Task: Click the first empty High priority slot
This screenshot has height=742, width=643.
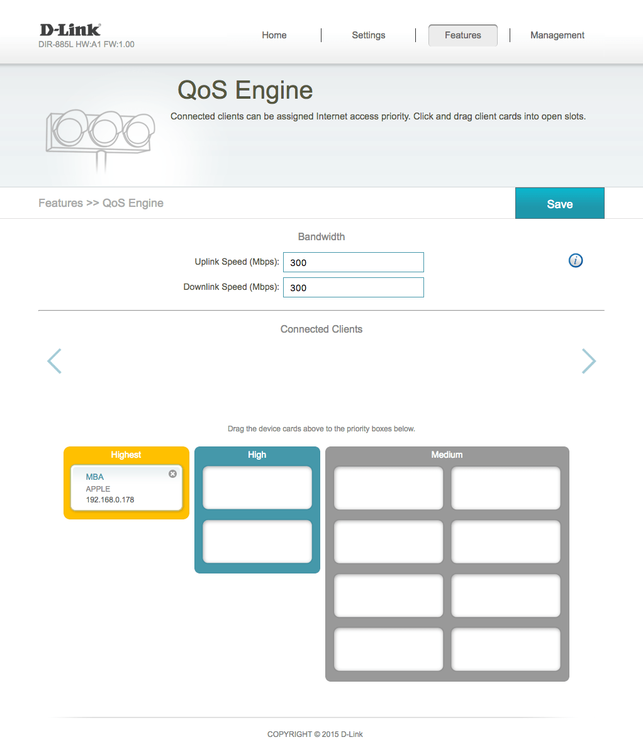Action: pyautogui.click(x=257, y=487)
